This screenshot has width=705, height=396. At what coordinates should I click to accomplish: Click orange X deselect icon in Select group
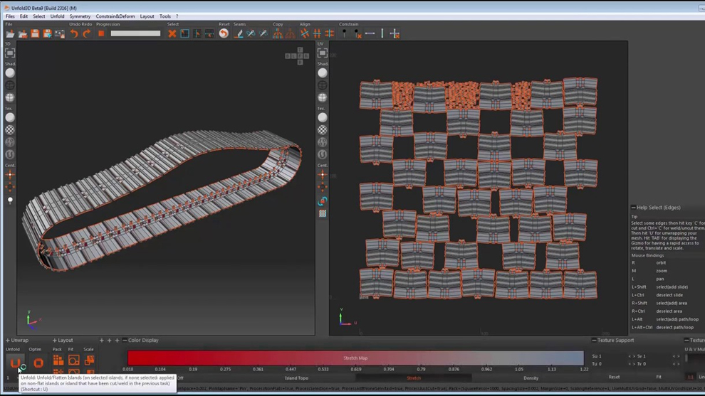172,33
